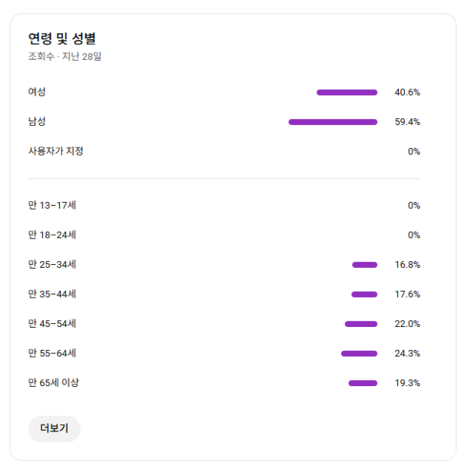Viewport: 461px width, 469px height.
Task: Click the purple bar for 만 65세 이상
Action: 363,383
